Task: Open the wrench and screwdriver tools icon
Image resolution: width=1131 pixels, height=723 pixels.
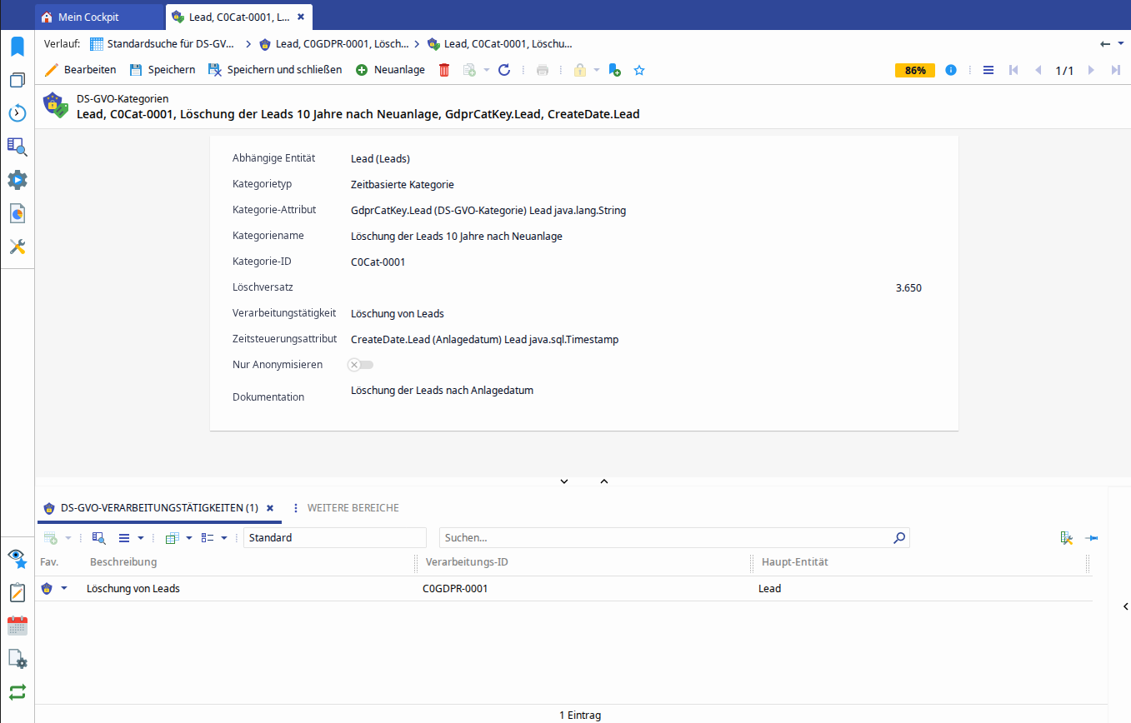Action: point(17,247)
